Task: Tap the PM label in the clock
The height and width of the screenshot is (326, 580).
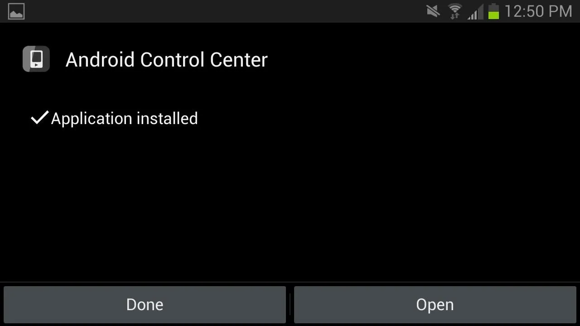Action: click(x=560, y=11)
